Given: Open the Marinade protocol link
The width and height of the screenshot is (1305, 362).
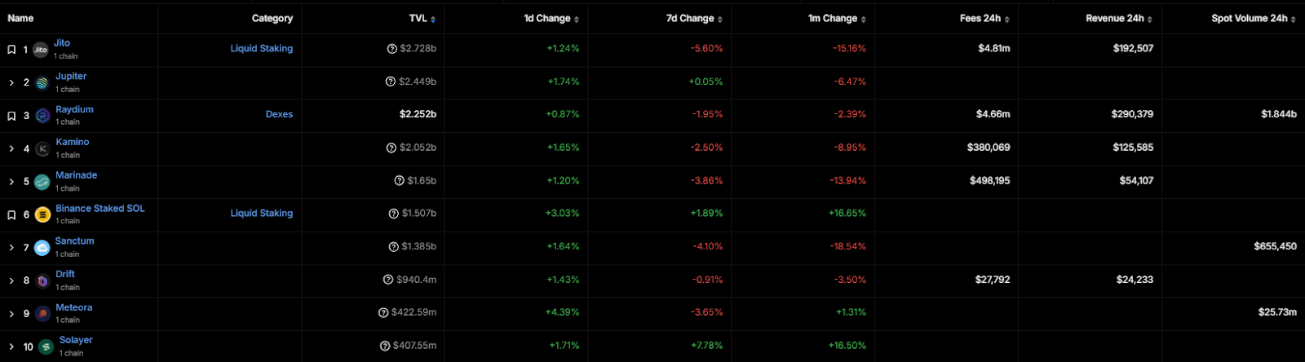Looking at the screenshot, I should pyautogui.click(x=76, y=175).
